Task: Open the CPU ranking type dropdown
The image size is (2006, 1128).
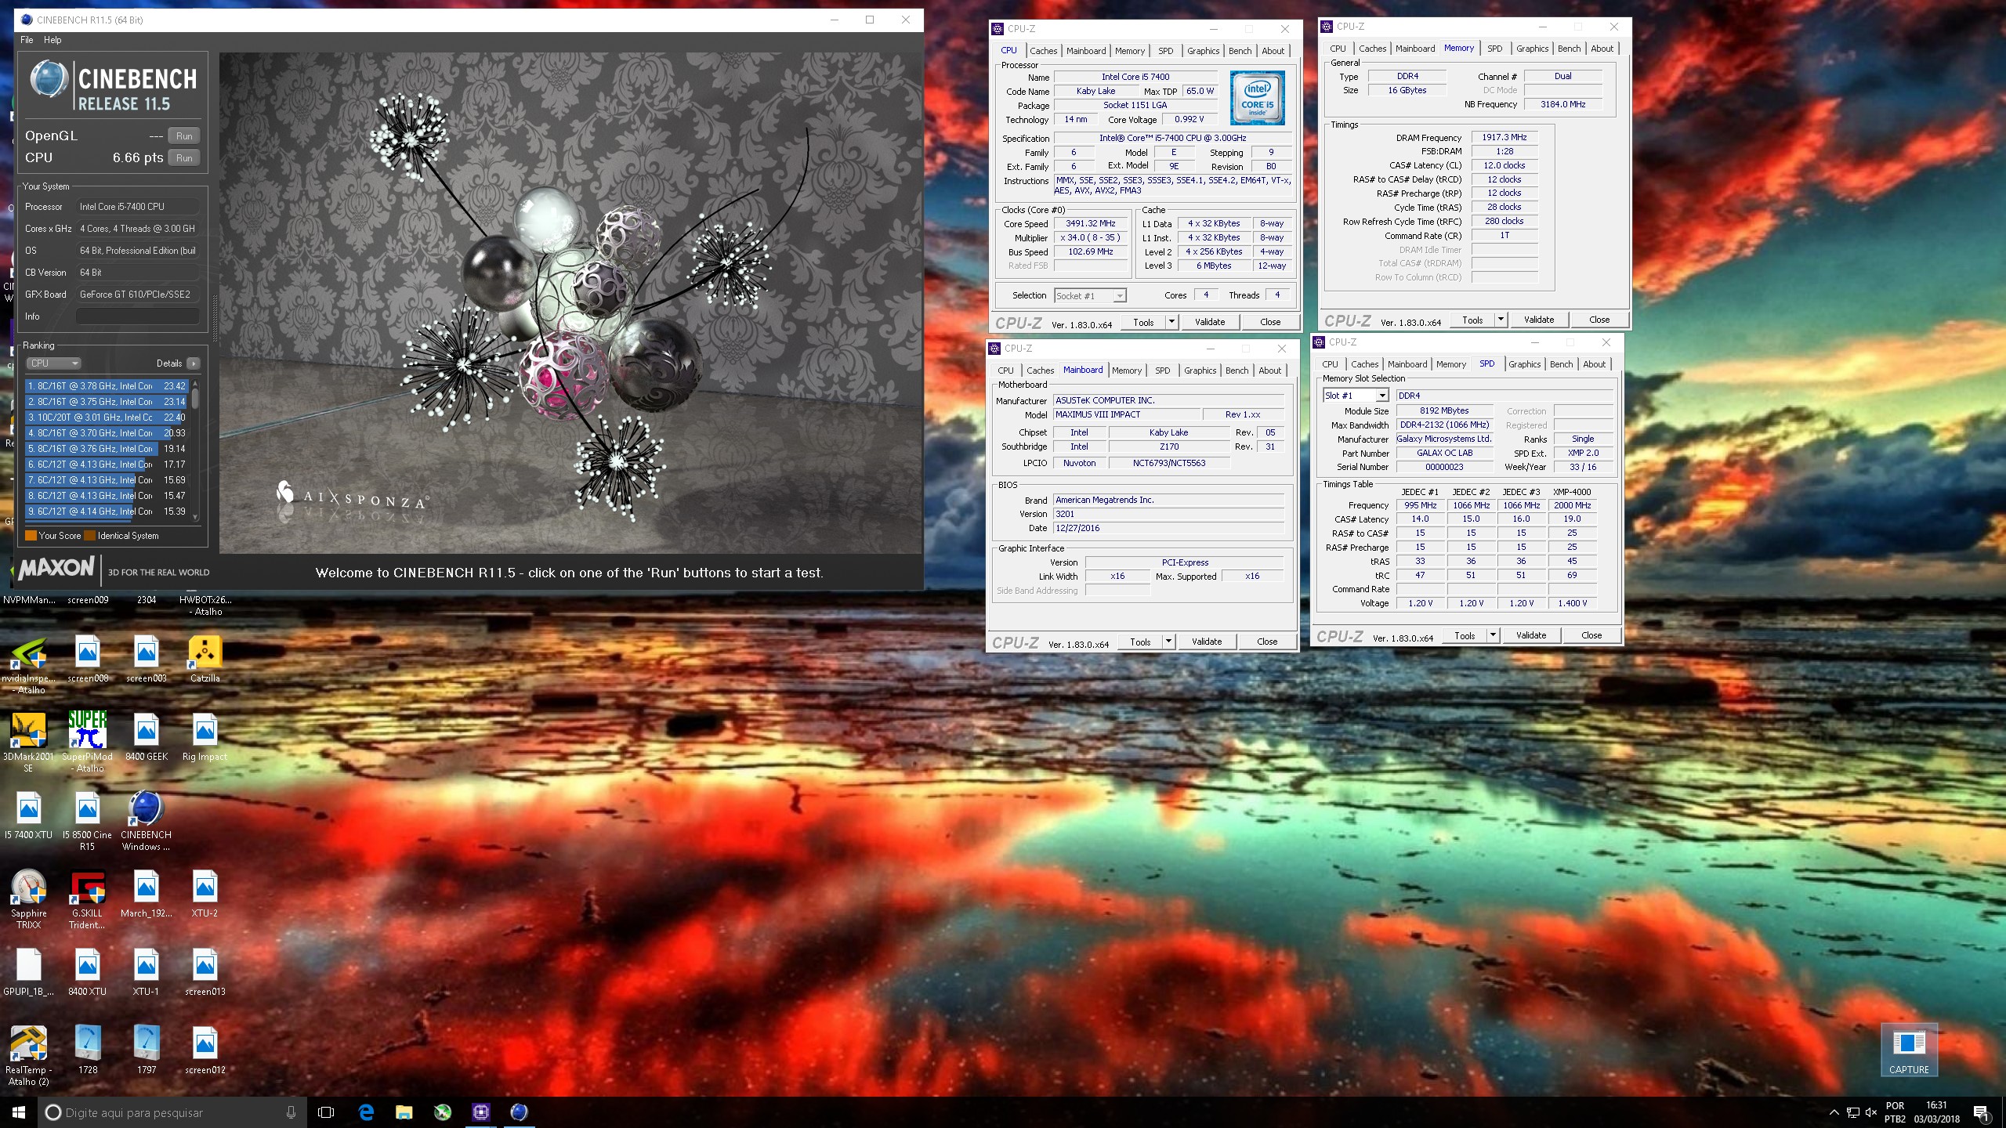Action: (53, 363)
